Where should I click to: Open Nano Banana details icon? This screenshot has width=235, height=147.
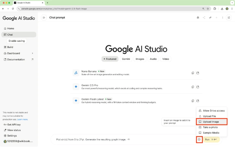tap(198, 73)
